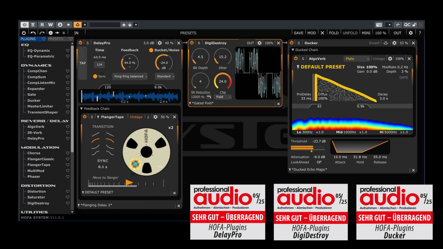This screenshot has width=443, height=249.
Task: Open DelayPro module settings gear
Action: (x=159, y=43)
